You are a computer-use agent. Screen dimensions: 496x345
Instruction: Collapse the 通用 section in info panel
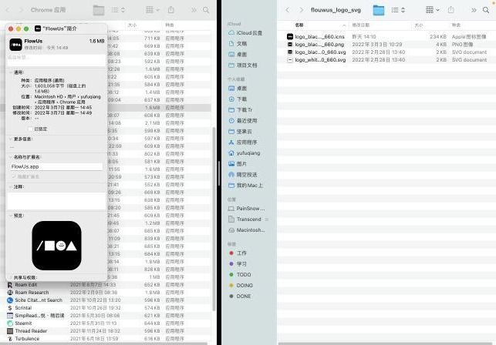click(11, 72)
